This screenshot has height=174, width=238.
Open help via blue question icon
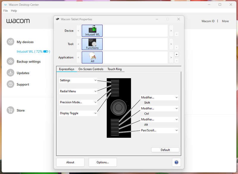pos(176,162)
